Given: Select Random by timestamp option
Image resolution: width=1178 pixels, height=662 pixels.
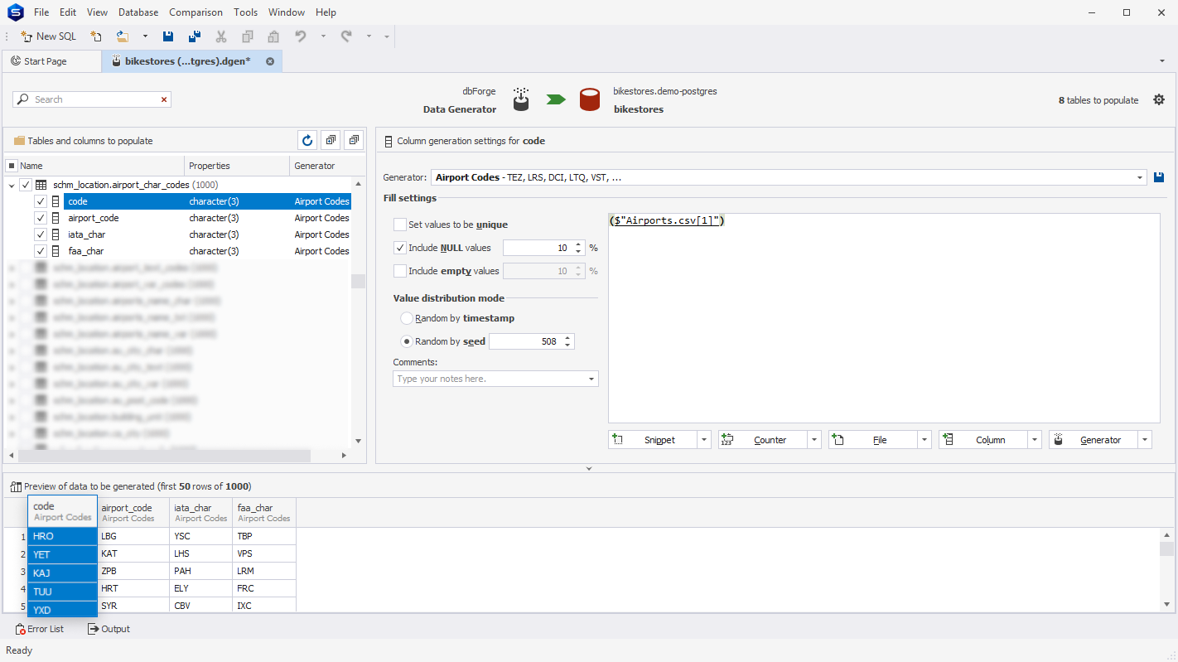Looking at the screenshot, I should 407,318.
